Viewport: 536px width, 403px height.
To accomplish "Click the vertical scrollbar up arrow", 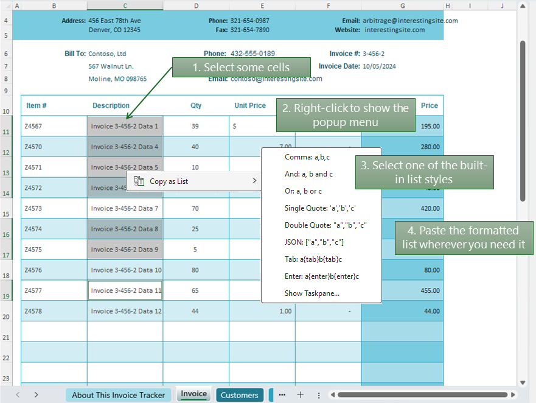I will click(522, 6).
